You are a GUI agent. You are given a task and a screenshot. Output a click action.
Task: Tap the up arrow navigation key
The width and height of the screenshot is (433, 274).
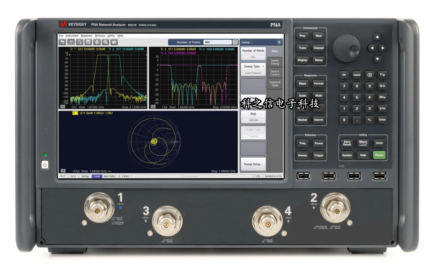377,37
